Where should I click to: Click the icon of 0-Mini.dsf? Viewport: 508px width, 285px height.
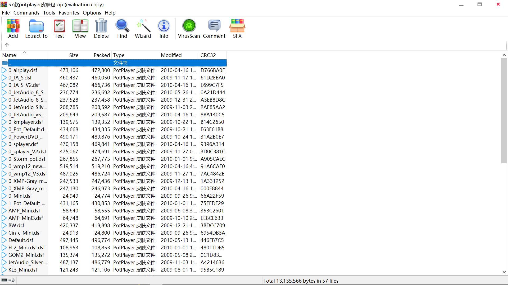click(4, 196)
